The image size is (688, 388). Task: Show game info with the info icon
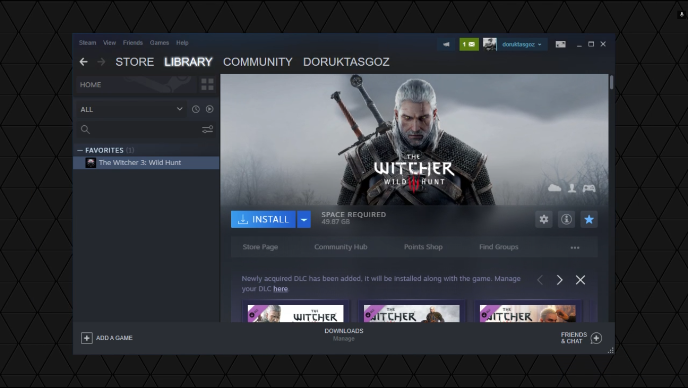566,219
